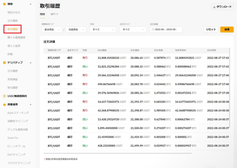This screenshot has height=168, width=237.
Task: Open the 見積資産 dropdown
Action: (76, 30)
